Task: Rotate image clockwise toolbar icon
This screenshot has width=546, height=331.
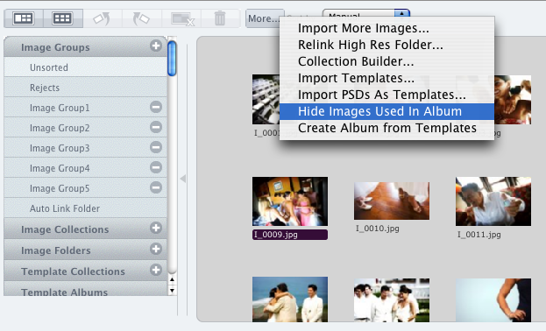Action: point(141,18)
